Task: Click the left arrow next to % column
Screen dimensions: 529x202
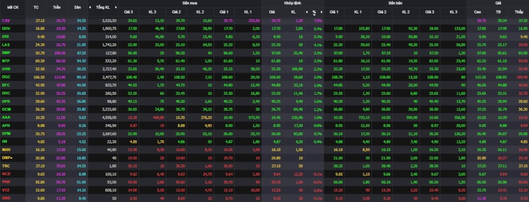Action: pos(307,12)
